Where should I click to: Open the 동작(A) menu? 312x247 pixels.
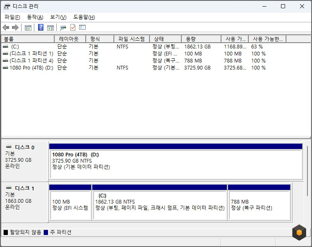pos(35,17)
